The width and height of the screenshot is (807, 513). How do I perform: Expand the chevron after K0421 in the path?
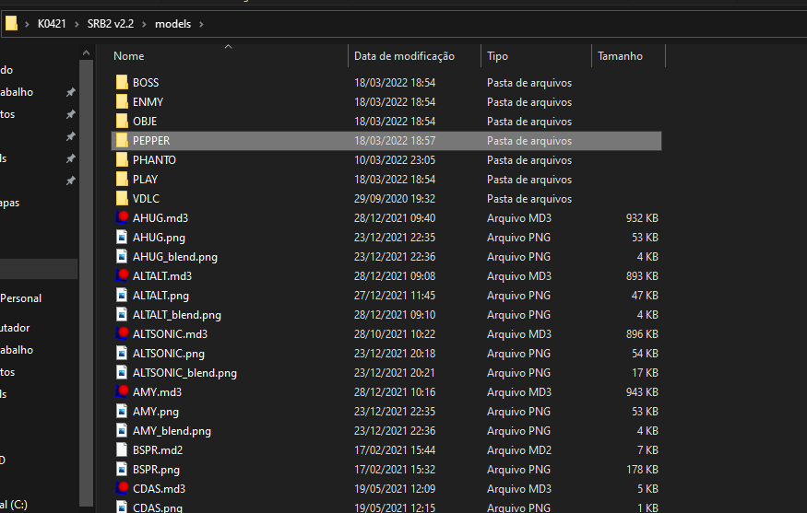tap(77, 24)
